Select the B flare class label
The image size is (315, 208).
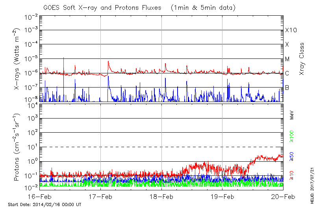pyautogui.click(x=287, y=88)
